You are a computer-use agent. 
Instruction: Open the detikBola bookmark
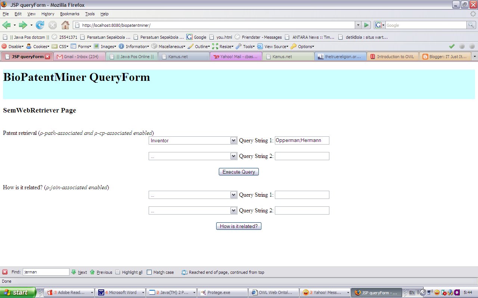click(363, 37)
